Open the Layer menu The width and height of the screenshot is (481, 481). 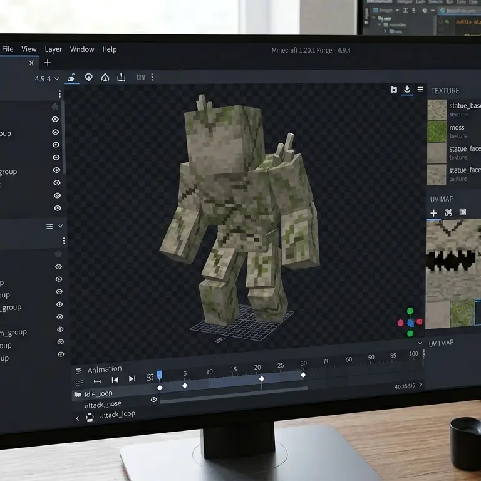click(53, 49)
